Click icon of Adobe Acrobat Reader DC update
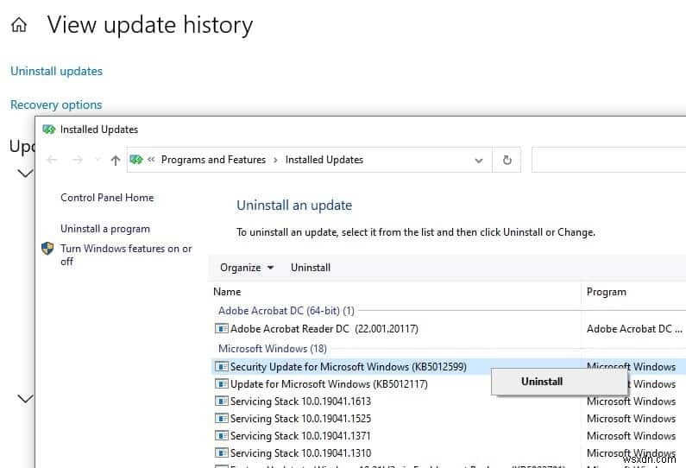 222,328
